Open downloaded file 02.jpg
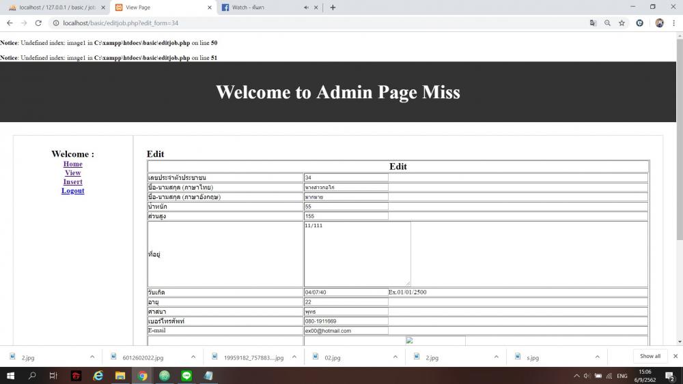Viewport: 683px width, 384px height. point(333,357)
